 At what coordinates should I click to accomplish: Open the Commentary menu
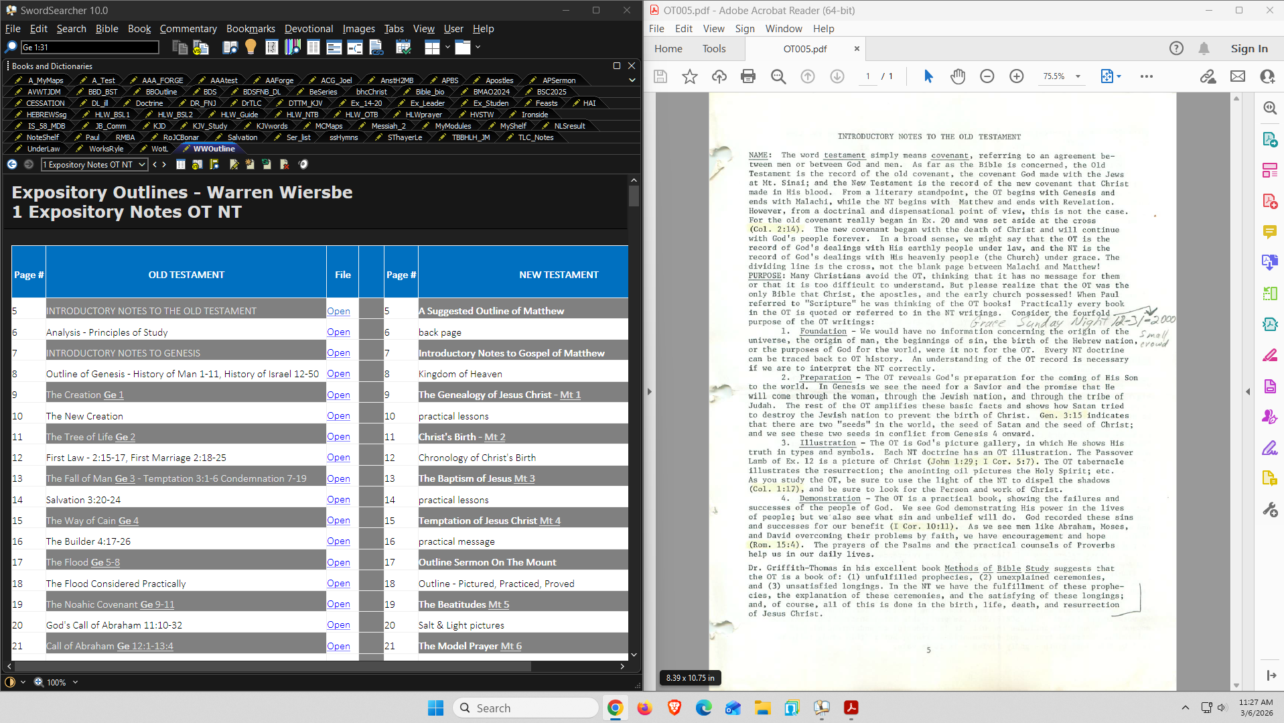coord(188,29)
